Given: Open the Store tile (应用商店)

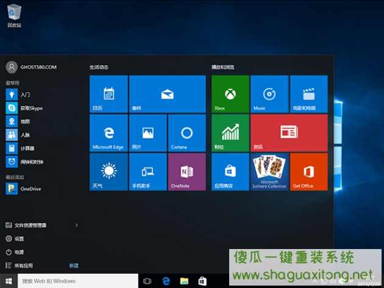Looking at the screenshot, I should (230, 172).
